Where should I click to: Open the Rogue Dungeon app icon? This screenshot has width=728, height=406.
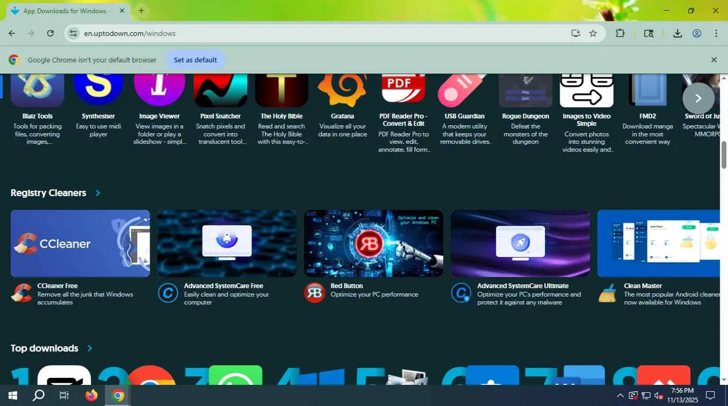pyautogui.click(x=525, y=91)
